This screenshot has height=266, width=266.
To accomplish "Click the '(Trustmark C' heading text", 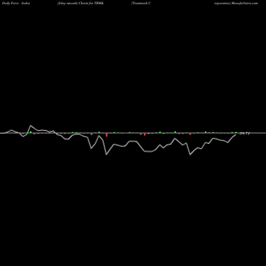I will click(141, 3).
